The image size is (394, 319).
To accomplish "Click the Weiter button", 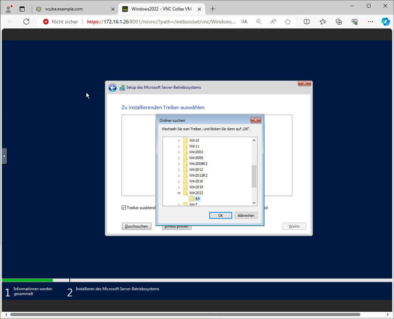I will 294,226.
